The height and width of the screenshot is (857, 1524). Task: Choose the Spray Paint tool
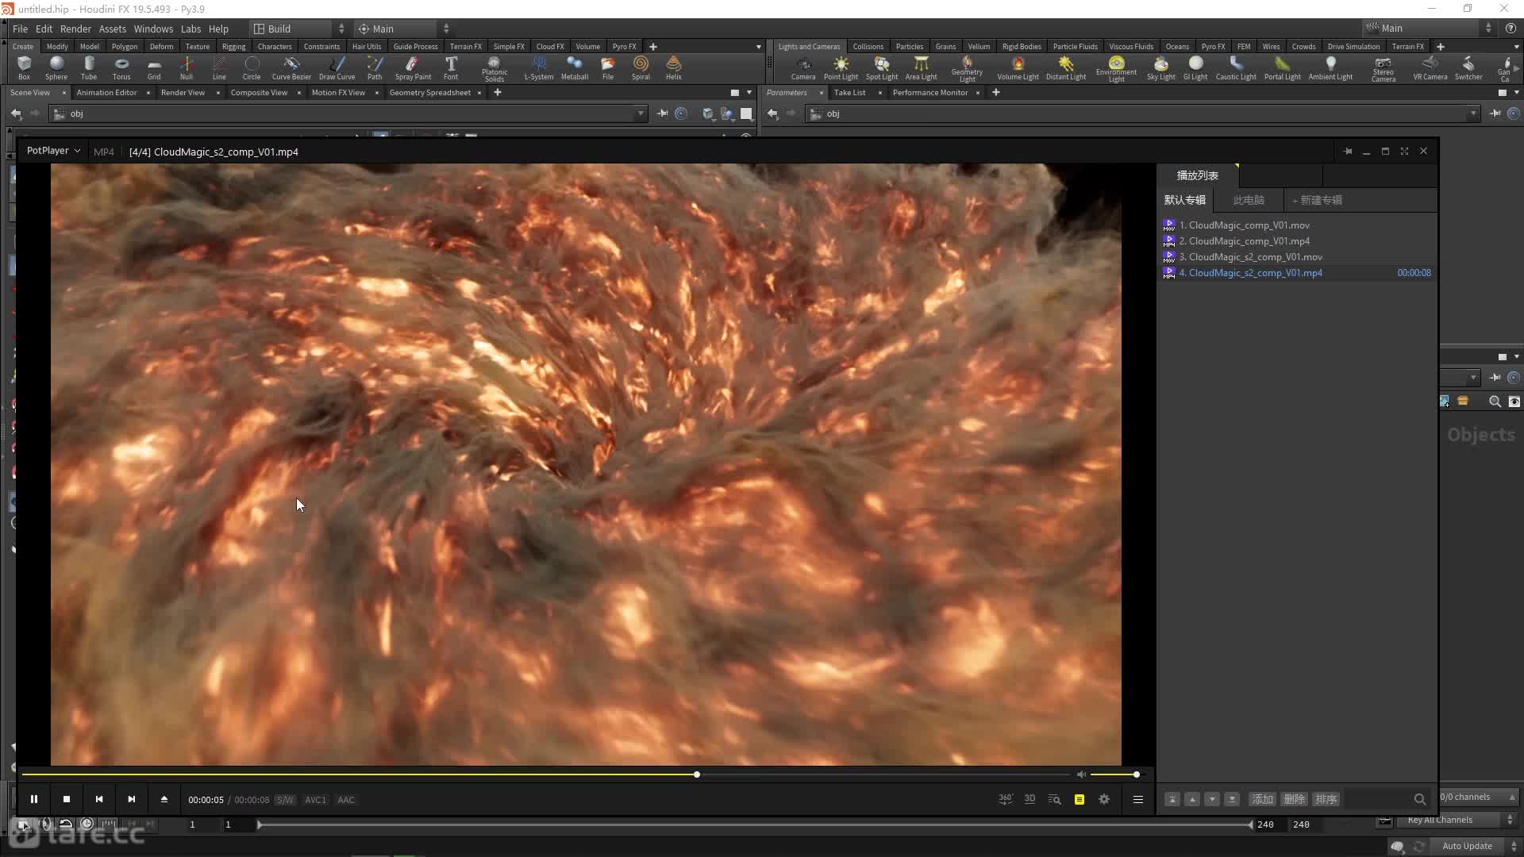413,68
